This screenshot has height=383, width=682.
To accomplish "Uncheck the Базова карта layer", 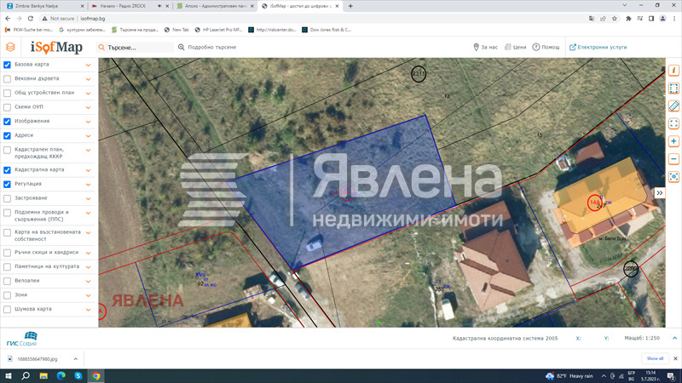I will 8,65.
